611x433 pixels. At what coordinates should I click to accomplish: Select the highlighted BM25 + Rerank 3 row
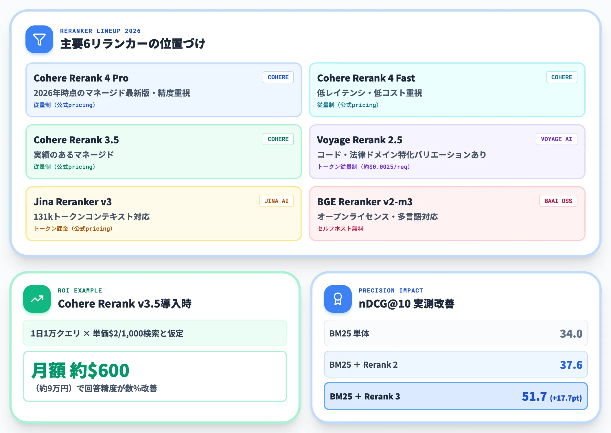[456, 396]
